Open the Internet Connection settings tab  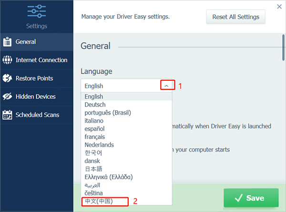tap(41, 60)
